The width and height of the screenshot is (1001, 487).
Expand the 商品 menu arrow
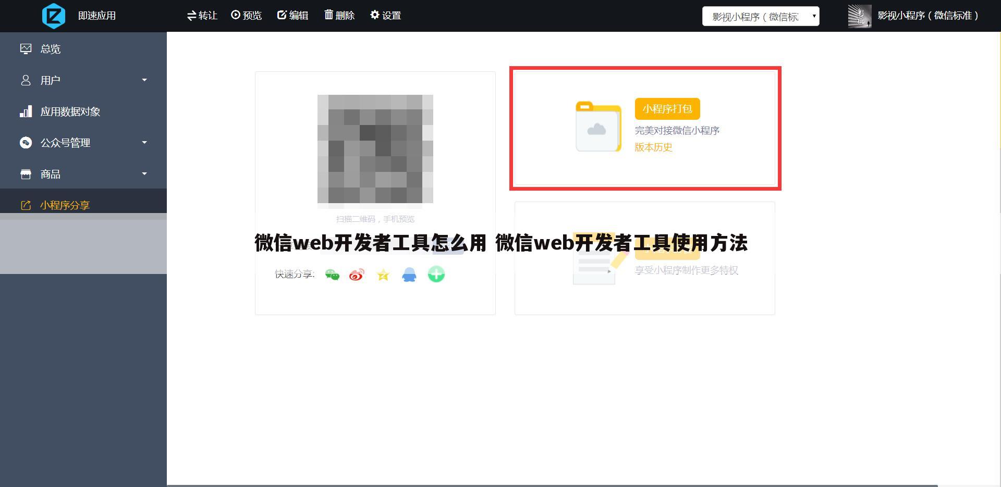(x=144, y=174)
